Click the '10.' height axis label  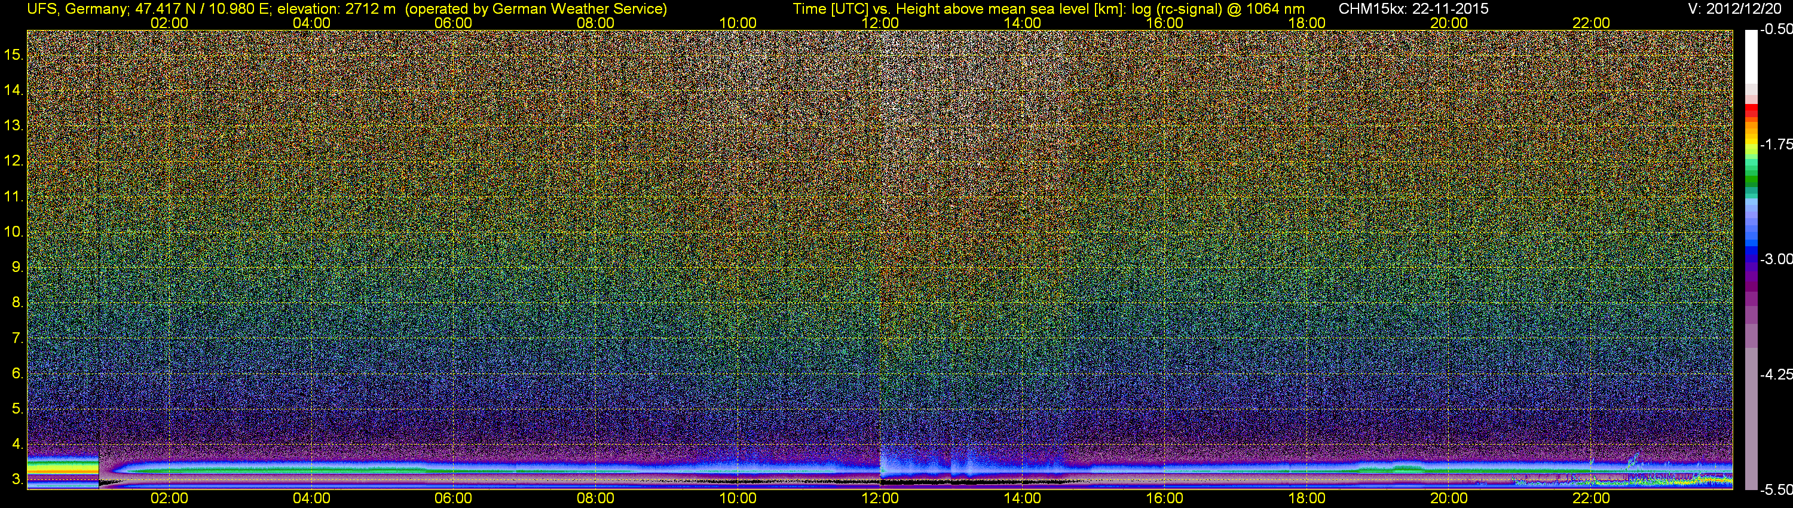14,232
